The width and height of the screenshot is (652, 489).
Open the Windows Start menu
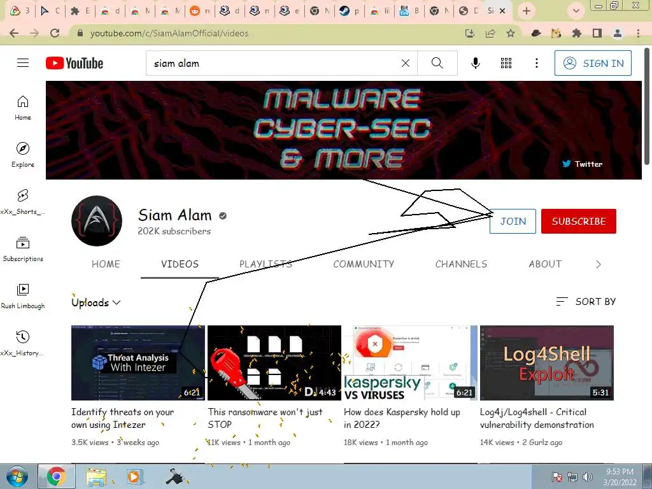(x=17, y=476)
